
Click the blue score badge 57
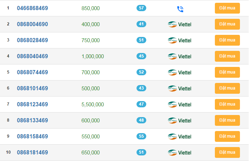point(141,8)
